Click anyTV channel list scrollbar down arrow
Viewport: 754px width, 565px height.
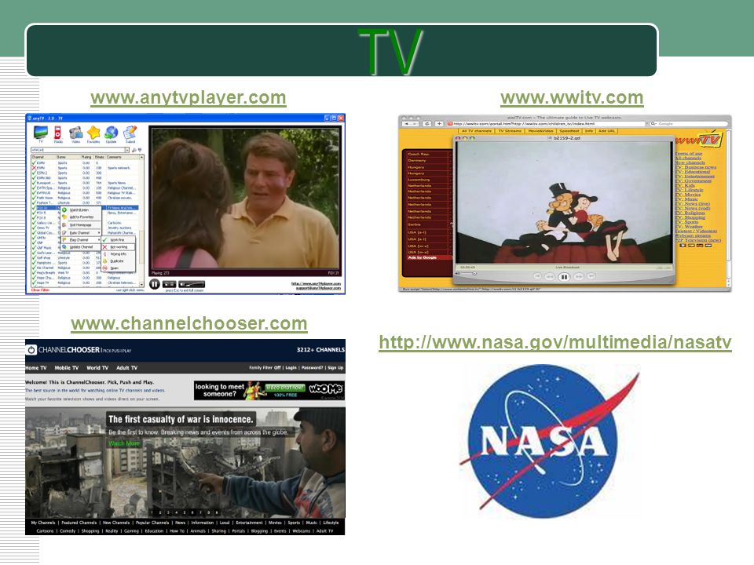[x=141, y=284]
